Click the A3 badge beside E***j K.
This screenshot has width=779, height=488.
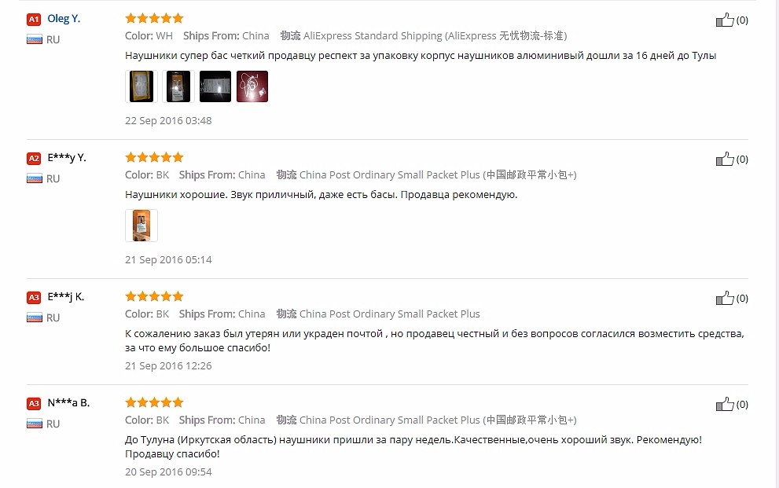point(34,297)
